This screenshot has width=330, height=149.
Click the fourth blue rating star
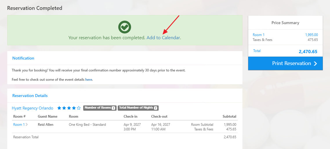(74, 108)
